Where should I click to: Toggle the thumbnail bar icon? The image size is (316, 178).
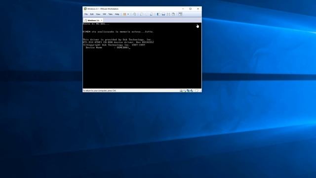point(163,14)
